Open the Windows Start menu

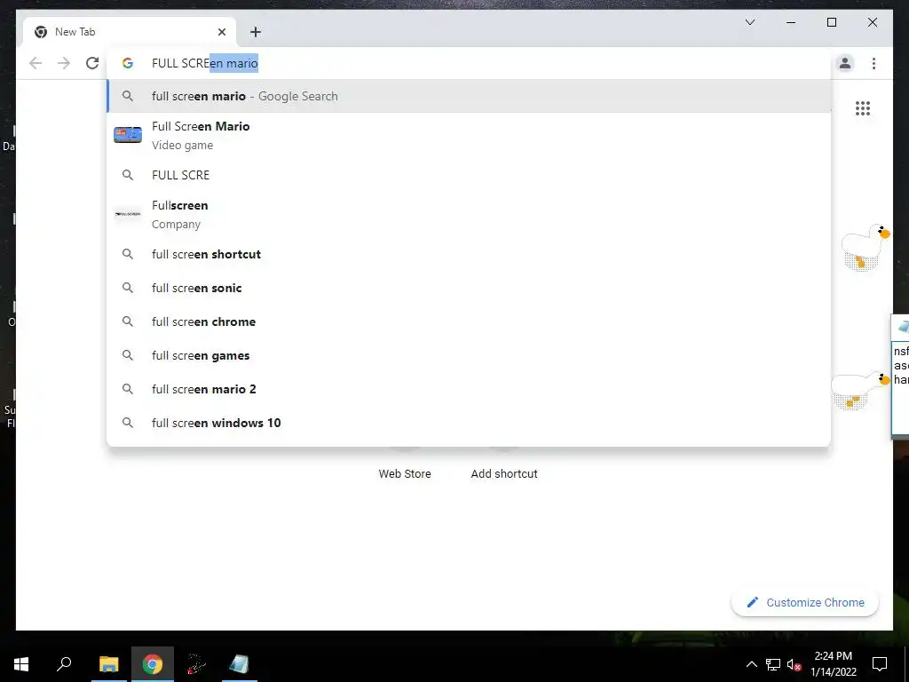point(21,664)
